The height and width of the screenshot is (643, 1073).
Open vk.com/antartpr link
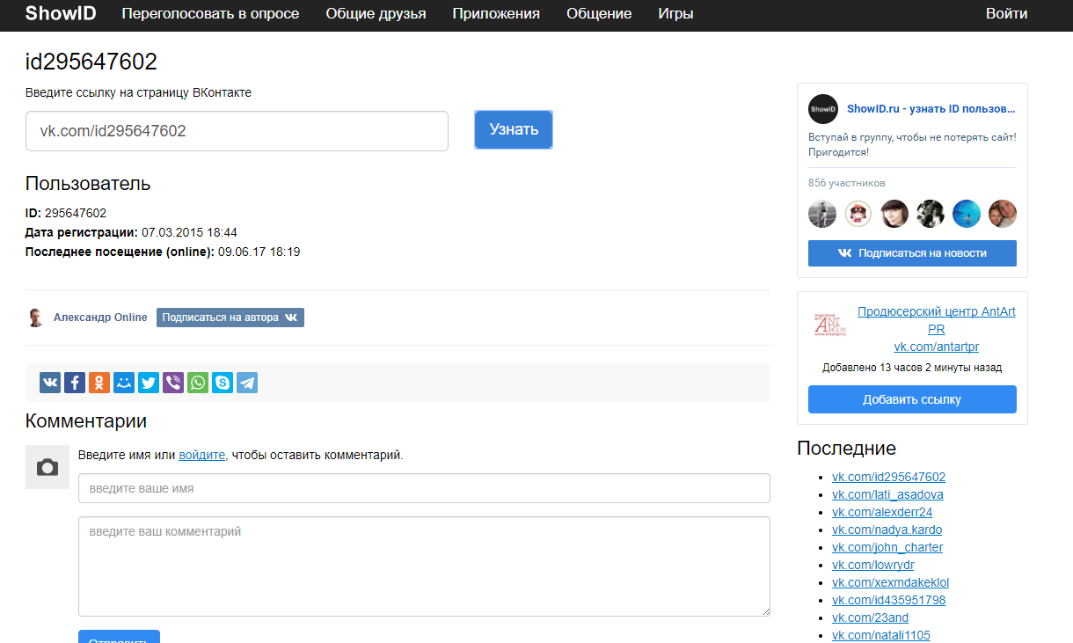coord(936,347)
